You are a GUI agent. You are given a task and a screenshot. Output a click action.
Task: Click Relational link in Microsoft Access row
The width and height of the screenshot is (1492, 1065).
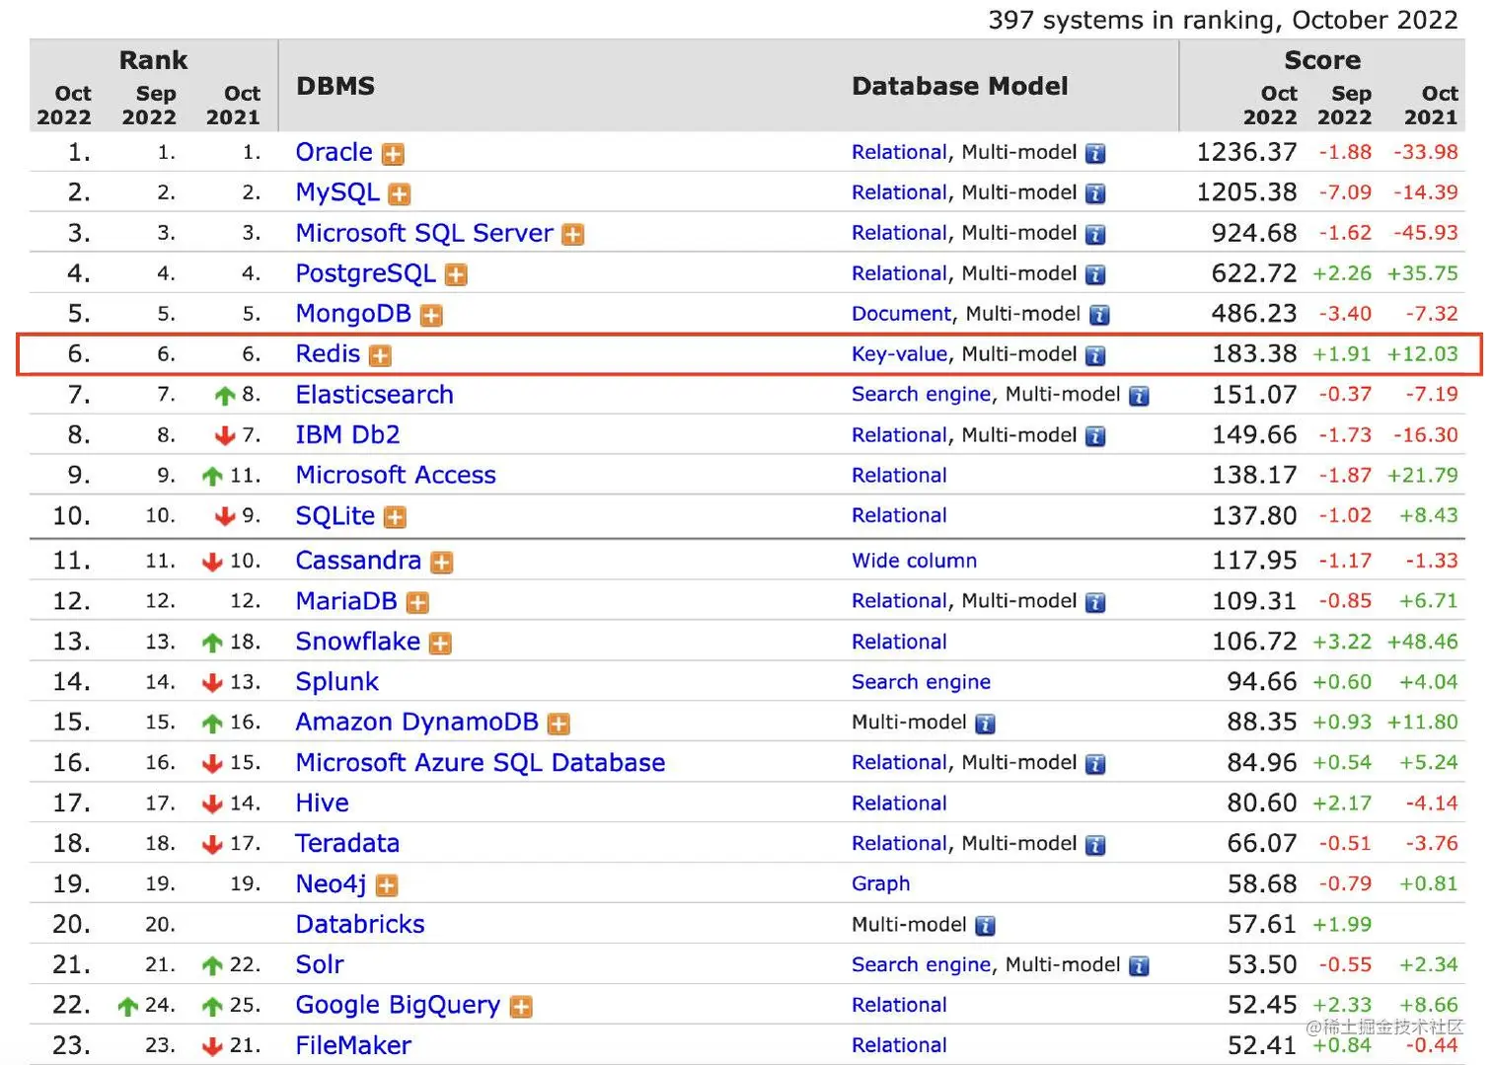pyautogui.click(x=899, y=476)
